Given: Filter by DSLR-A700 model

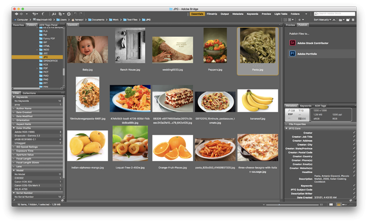Looking at the screenshot, I should pos(37,189).
